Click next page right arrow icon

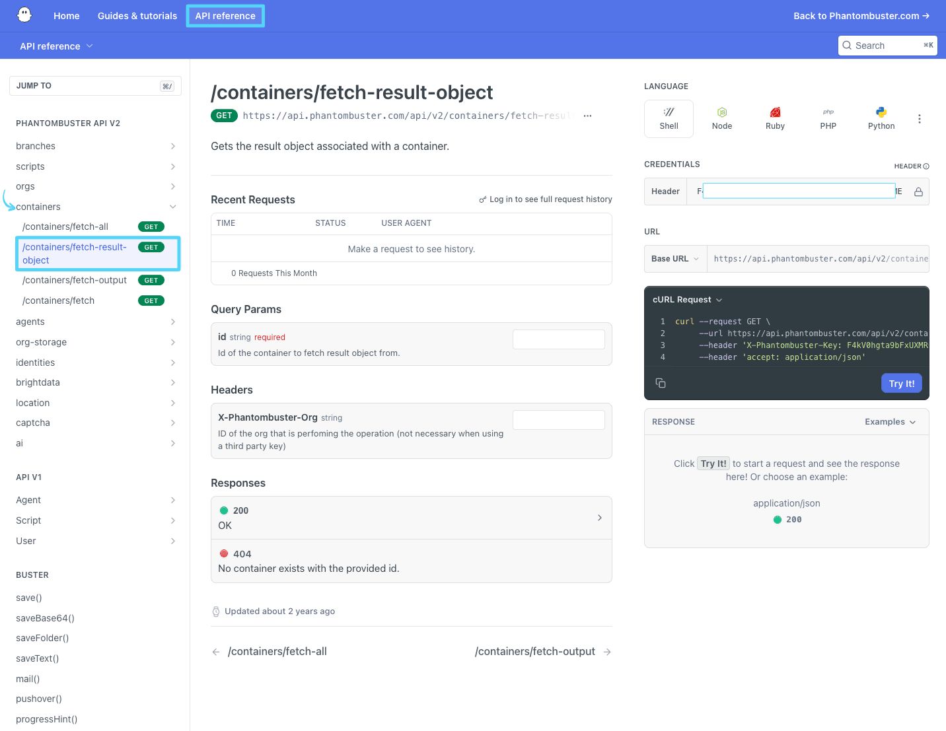point(607,652)
